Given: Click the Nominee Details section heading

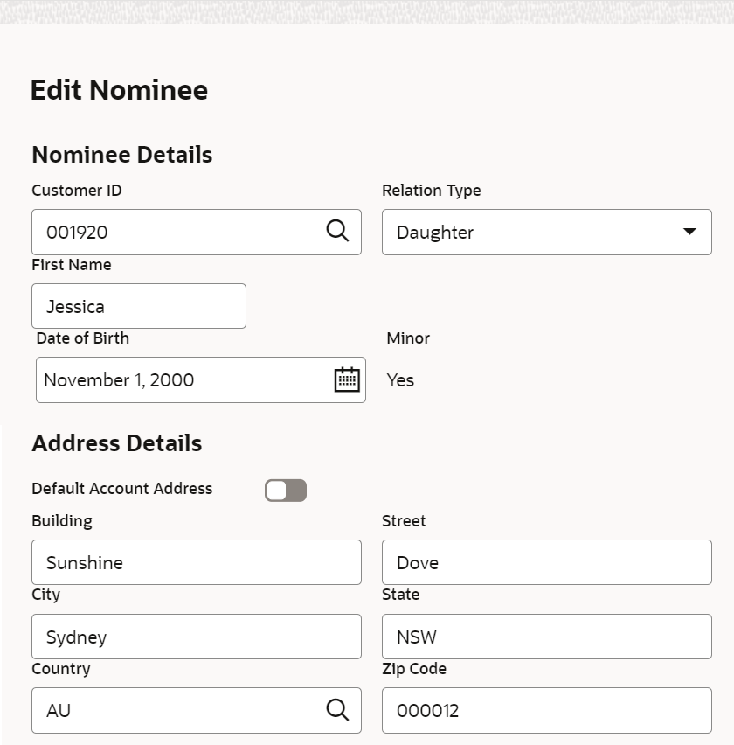Looking at the screenshot, I should [x=122, y=155].
